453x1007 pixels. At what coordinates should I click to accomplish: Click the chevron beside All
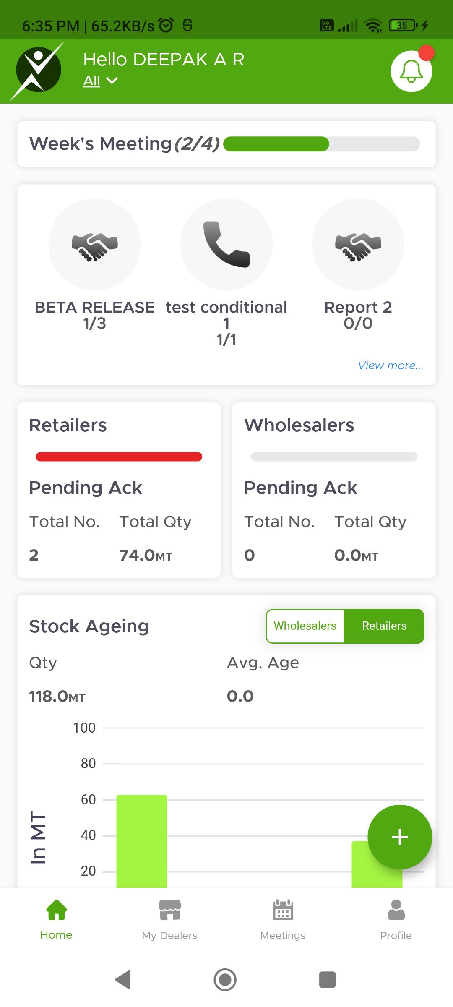(112, 81)
